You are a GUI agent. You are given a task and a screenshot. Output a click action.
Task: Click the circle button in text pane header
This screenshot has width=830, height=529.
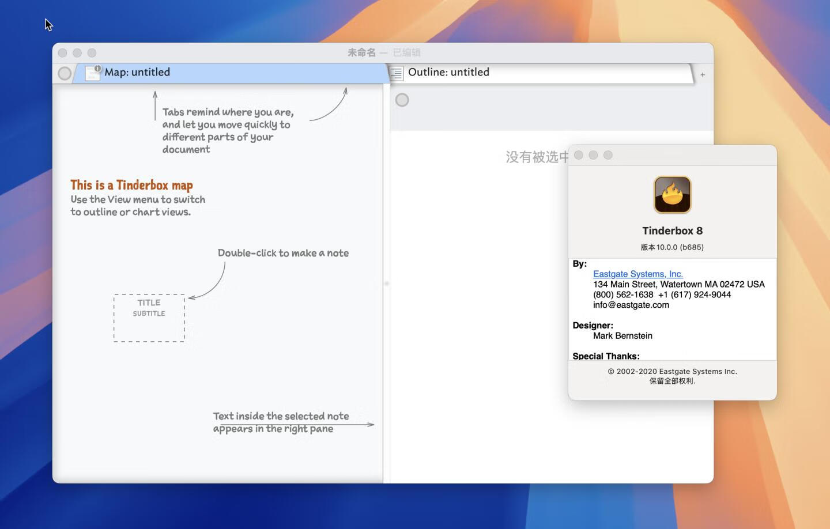(x=402, y=100)
